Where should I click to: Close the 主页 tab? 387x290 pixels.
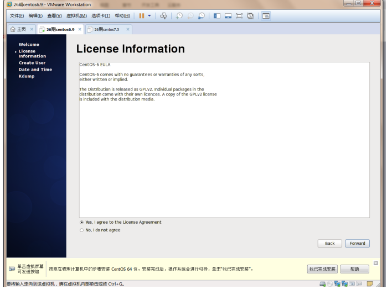click(32, 29)
